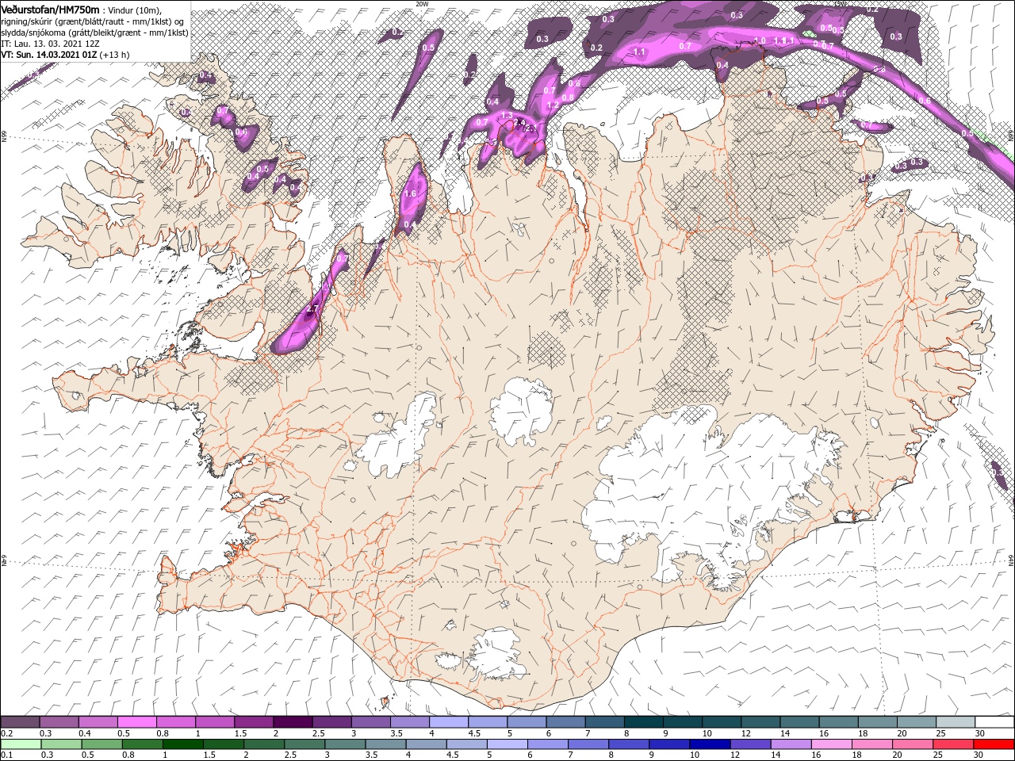Viewport: 1015px width, 761px height.
Task: Click the Veðurstofan/HM750m title text
Action: [x=50, y=9]
